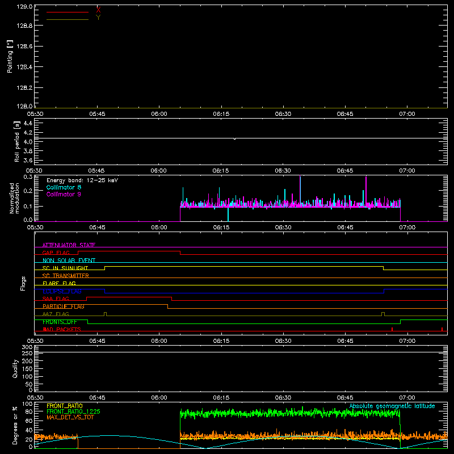454x454 pixels.
Task: Select the cyan 'Collimator 8' legend label
Action: [x=64, y=187]
